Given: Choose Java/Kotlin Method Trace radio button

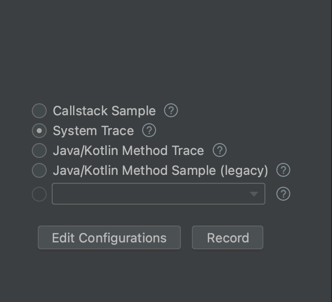Looking at the screenshot, I should [x=39, y=151].
